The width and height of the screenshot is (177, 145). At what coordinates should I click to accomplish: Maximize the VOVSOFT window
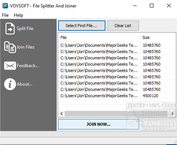click(152, 6)
